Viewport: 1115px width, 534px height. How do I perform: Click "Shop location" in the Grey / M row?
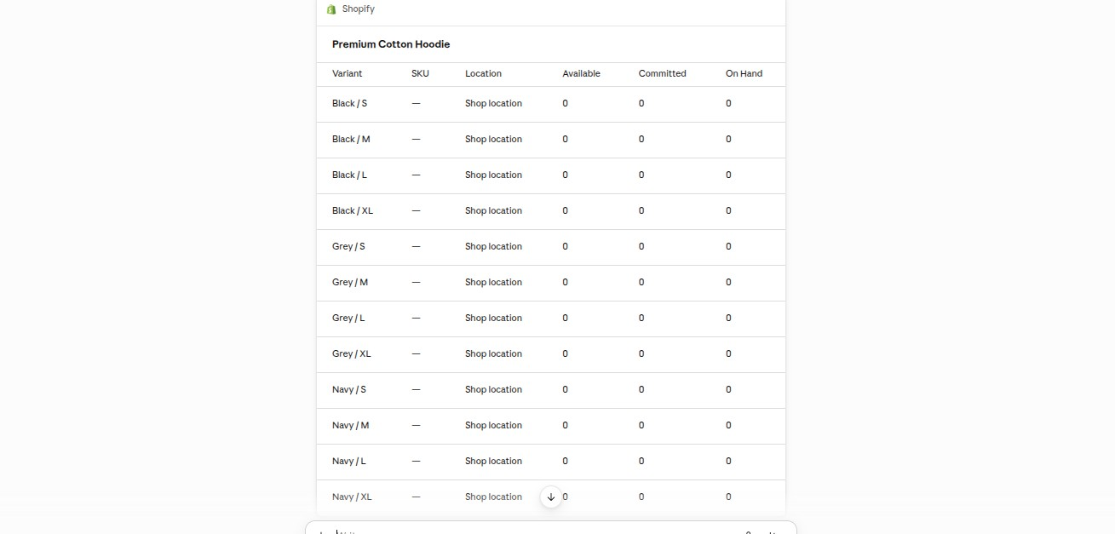click(493, 283)
